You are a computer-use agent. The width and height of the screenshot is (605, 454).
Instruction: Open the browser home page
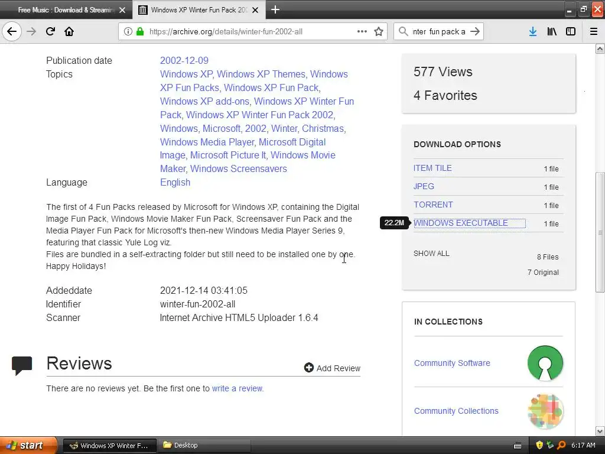click(x=69, y=31)
